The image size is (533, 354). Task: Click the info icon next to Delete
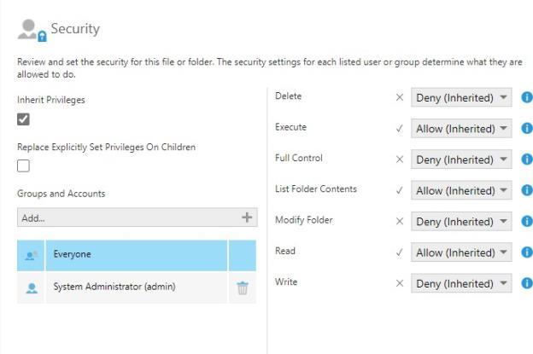pyautogui.click(x=526, y=98)
